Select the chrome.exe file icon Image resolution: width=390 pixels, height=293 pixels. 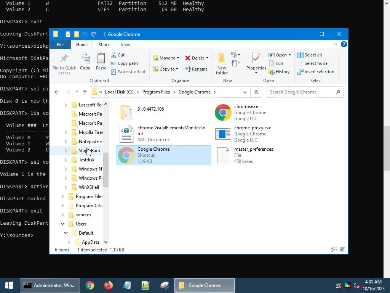223,113
